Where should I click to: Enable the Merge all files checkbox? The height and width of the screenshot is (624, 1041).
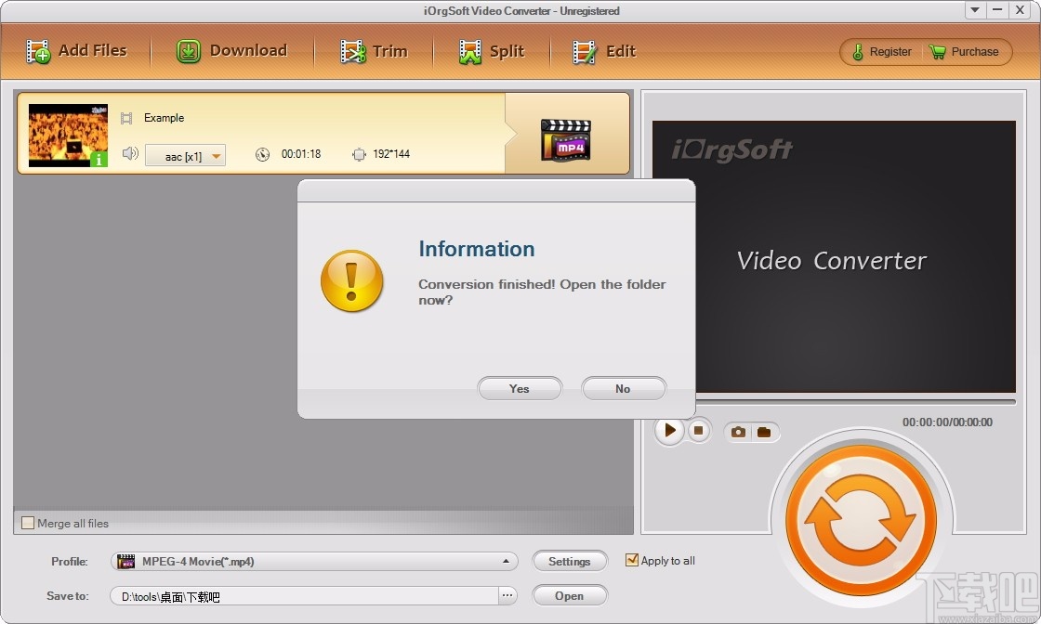(x=27, y=523)
